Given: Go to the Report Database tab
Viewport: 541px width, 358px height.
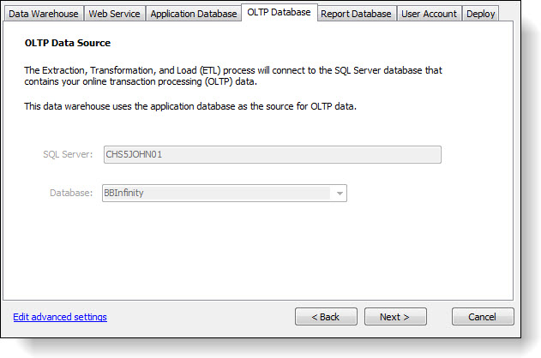Looking at the screenshot, I should 356,14.
